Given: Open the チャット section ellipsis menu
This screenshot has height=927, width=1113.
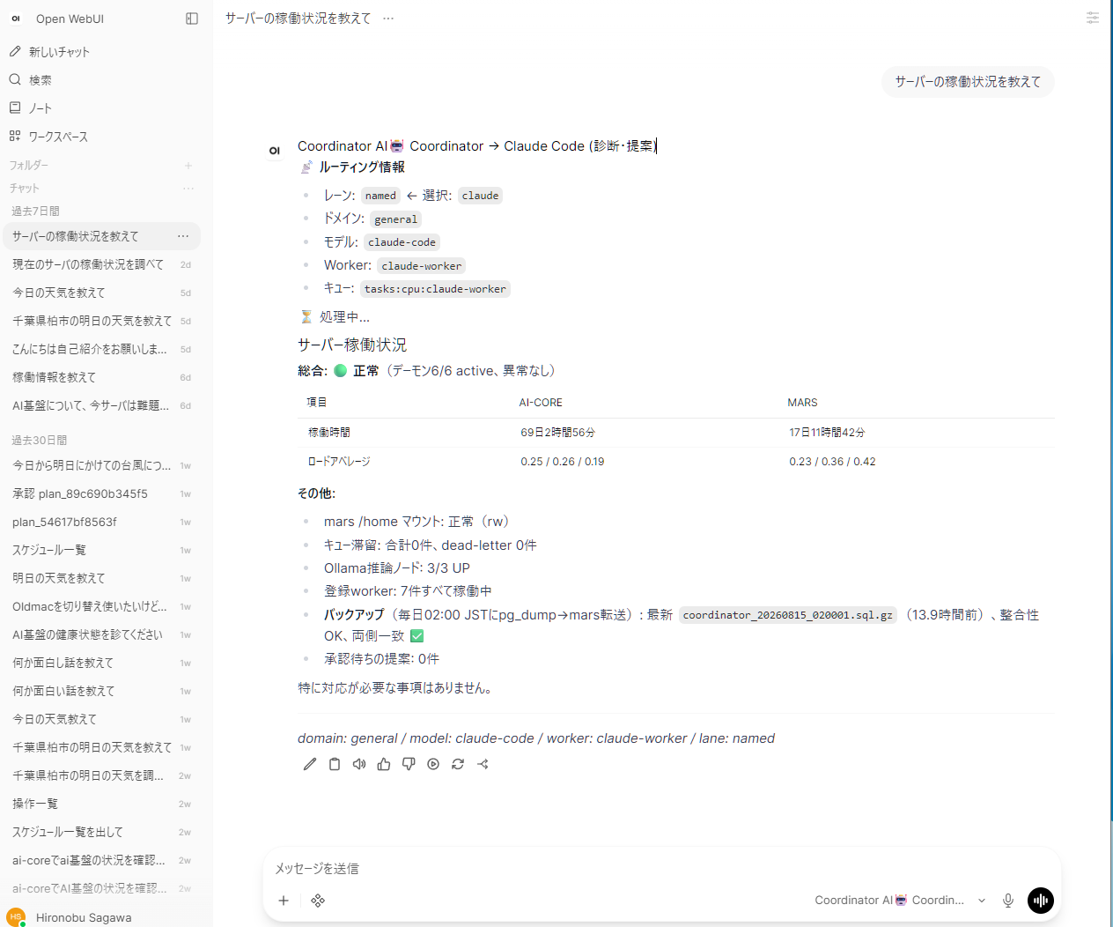Looking at the screenshot, I should pyautogui.click(x=188, y=189).
